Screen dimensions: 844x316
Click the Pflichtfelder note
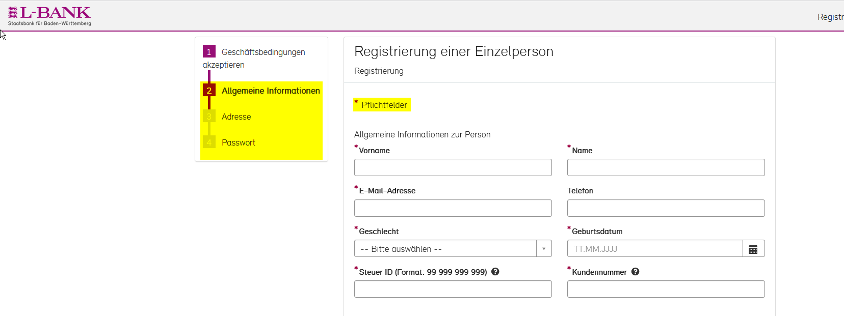point(382,105)
